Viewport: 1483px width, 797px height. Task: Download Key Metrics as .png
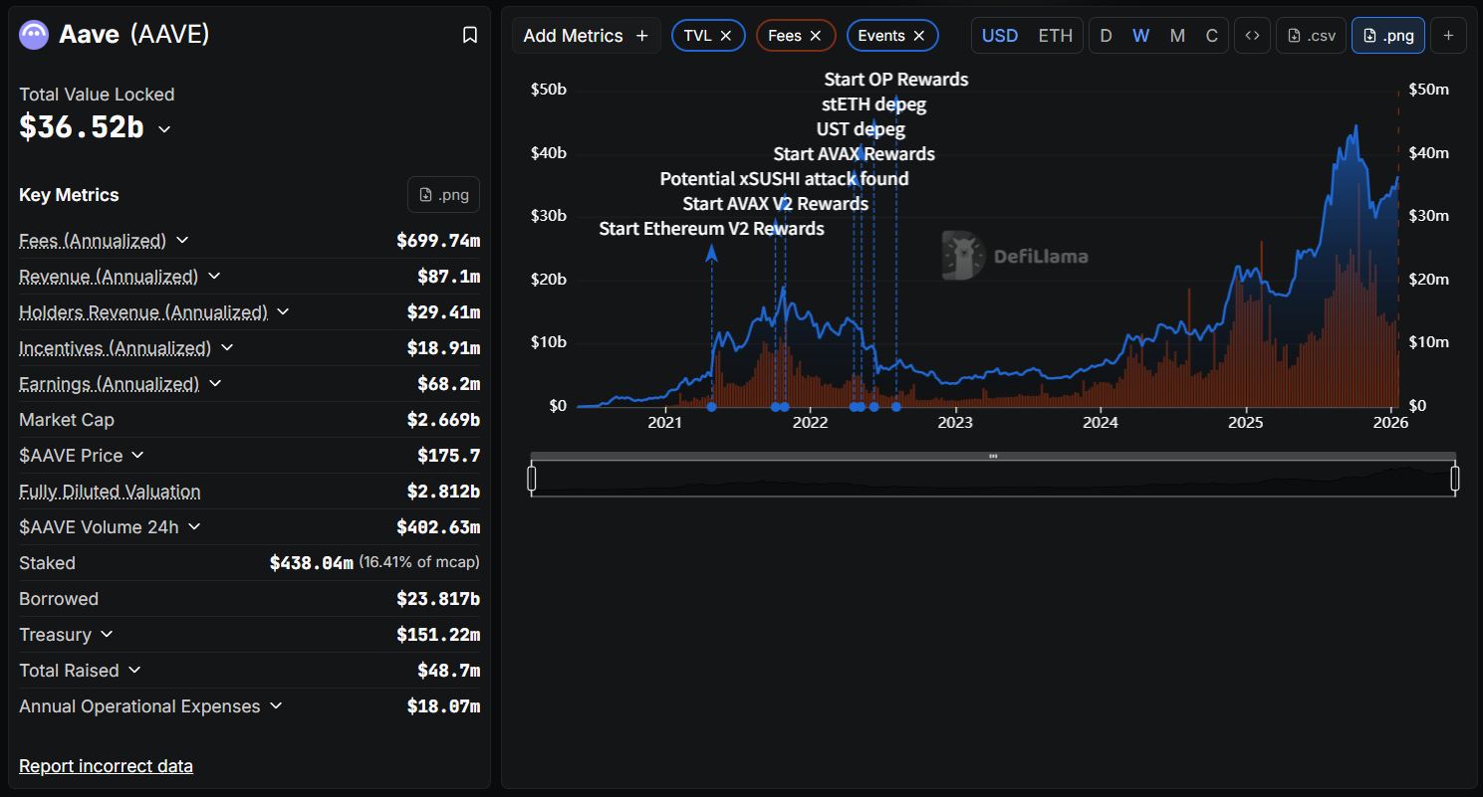click(x=443, y=195)
